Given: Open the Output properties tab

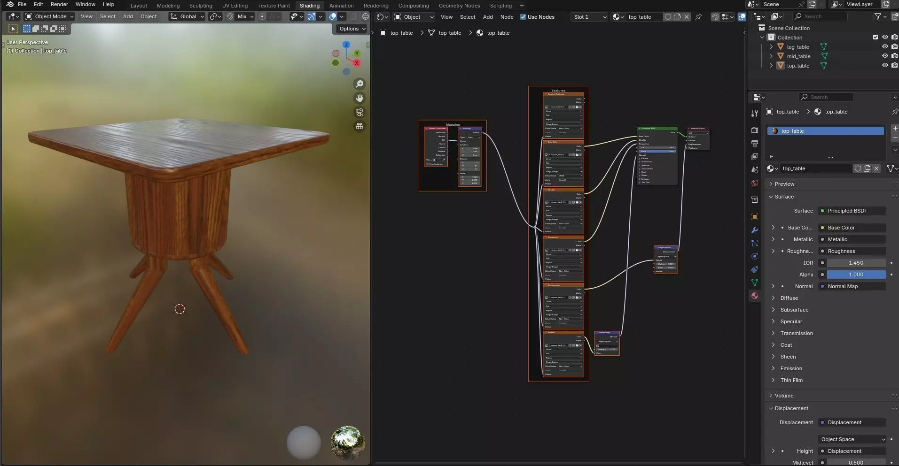Looking at the screenshot, I should coord(755,144).
